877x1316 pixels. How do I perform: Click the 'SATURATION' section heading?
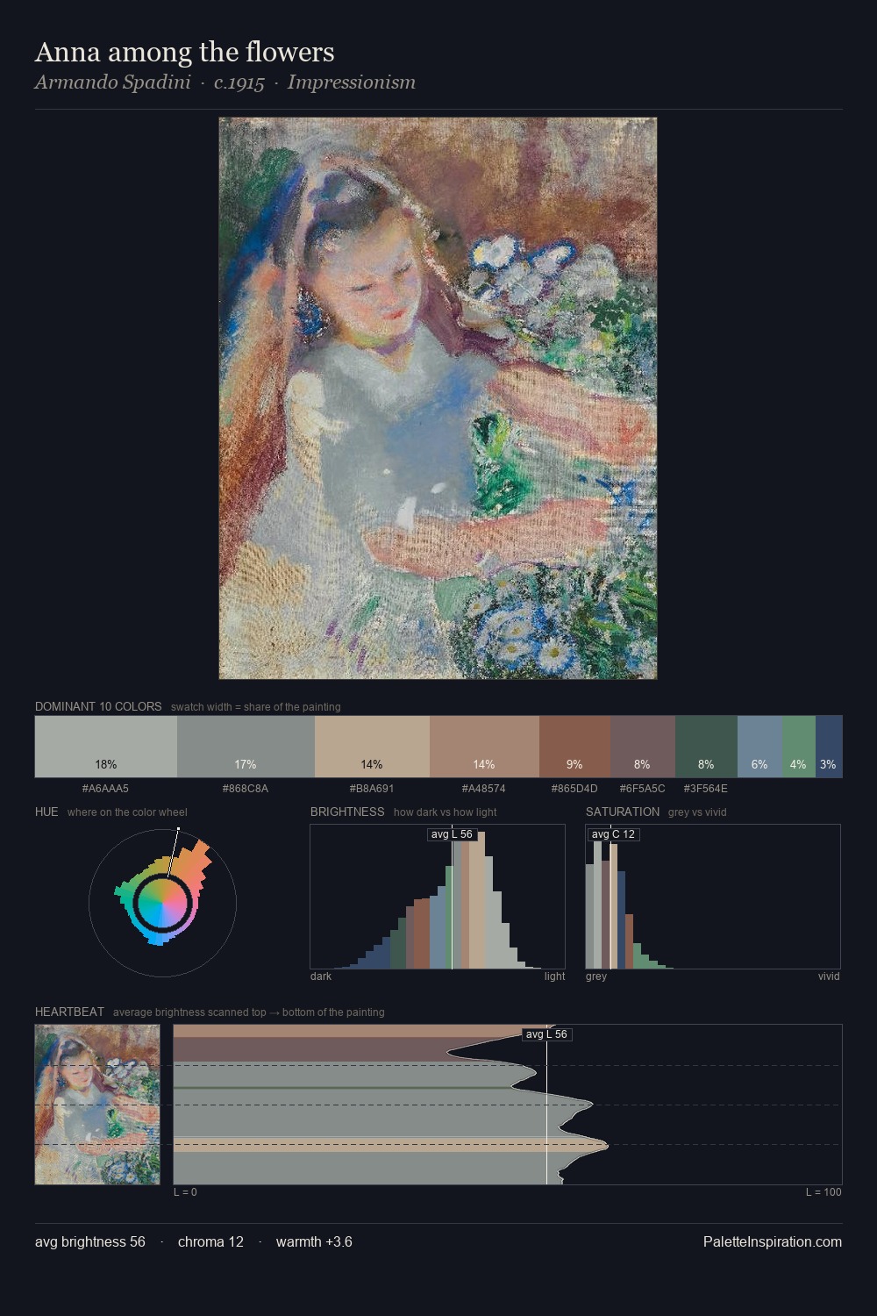(623, 812)
